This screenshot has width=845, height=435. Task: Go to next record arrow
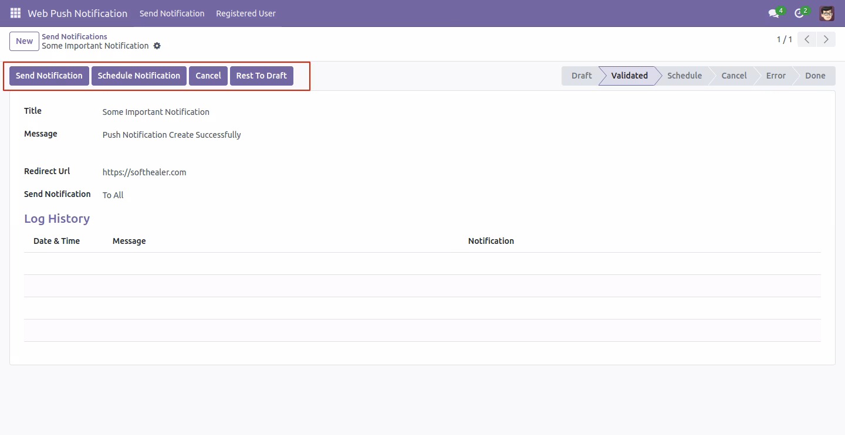coord(826,40)
